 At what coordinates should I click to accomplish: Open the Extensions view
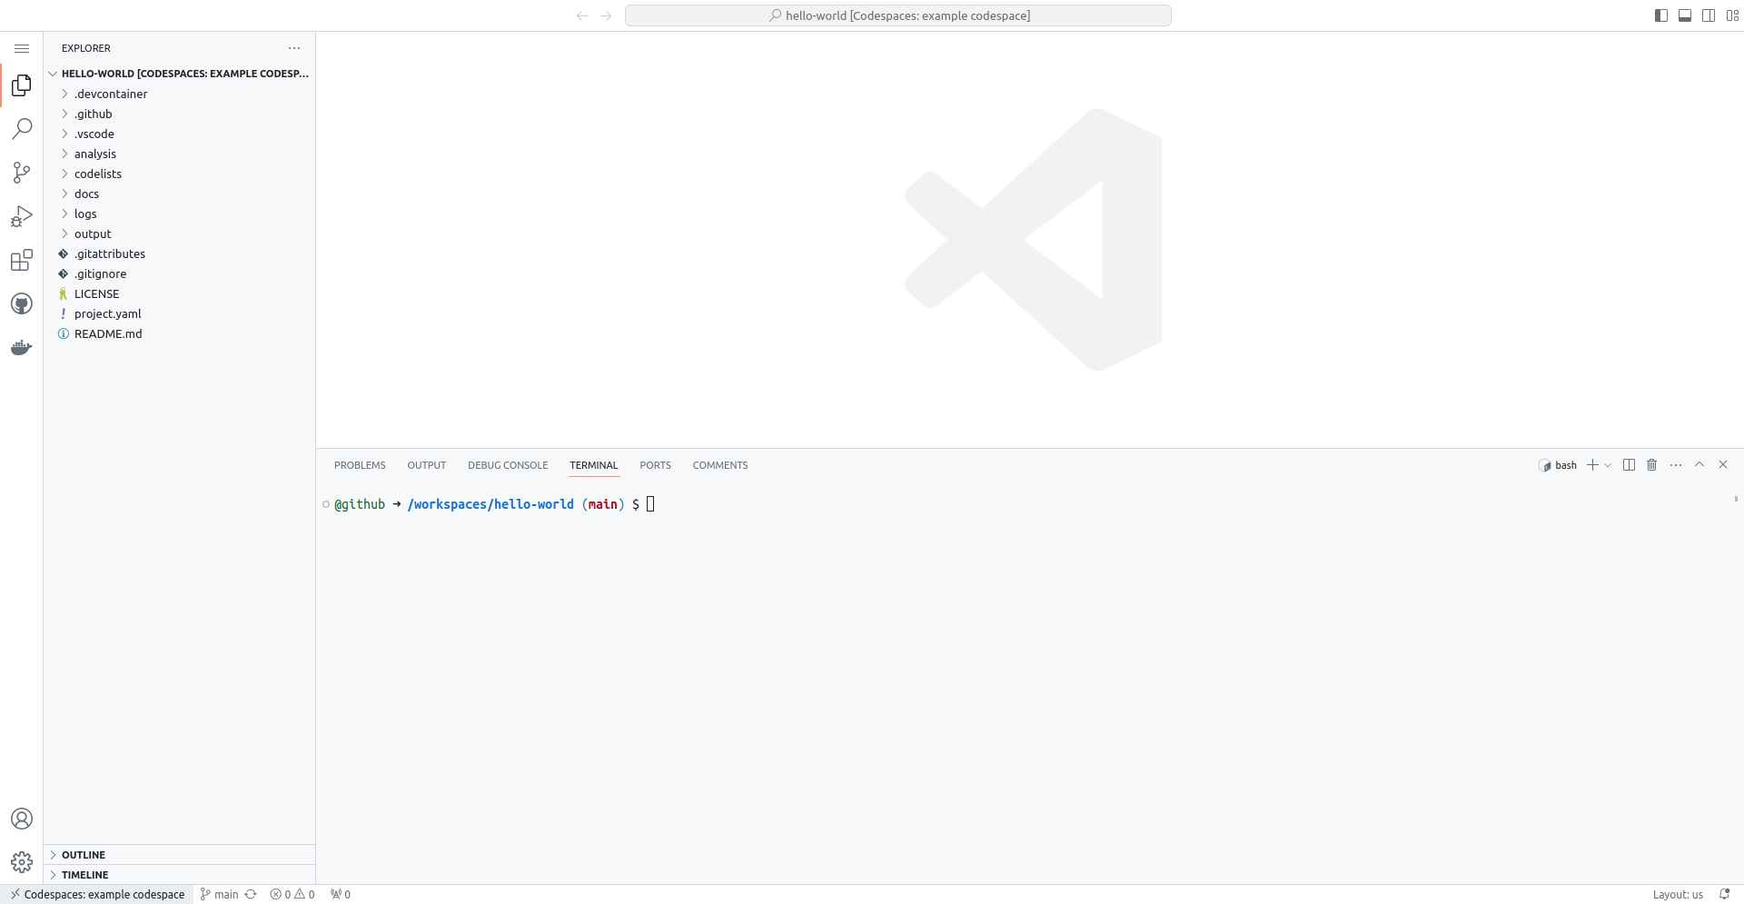coord(22,261)
